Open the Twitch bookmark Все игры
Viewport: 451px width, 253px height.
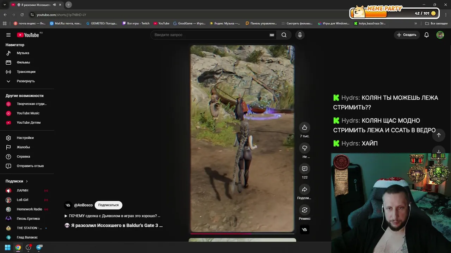pyautogui.click(x=136, y=24)
